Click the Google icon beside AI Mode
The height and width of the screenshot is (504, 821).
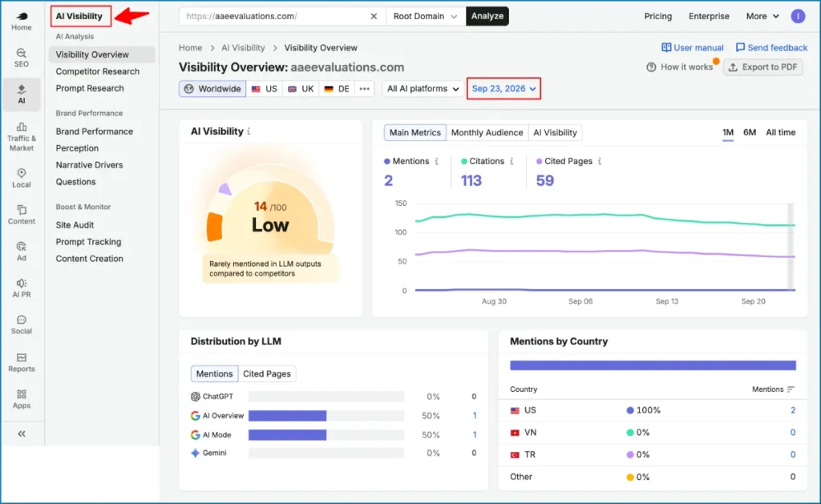pos(196,434)
